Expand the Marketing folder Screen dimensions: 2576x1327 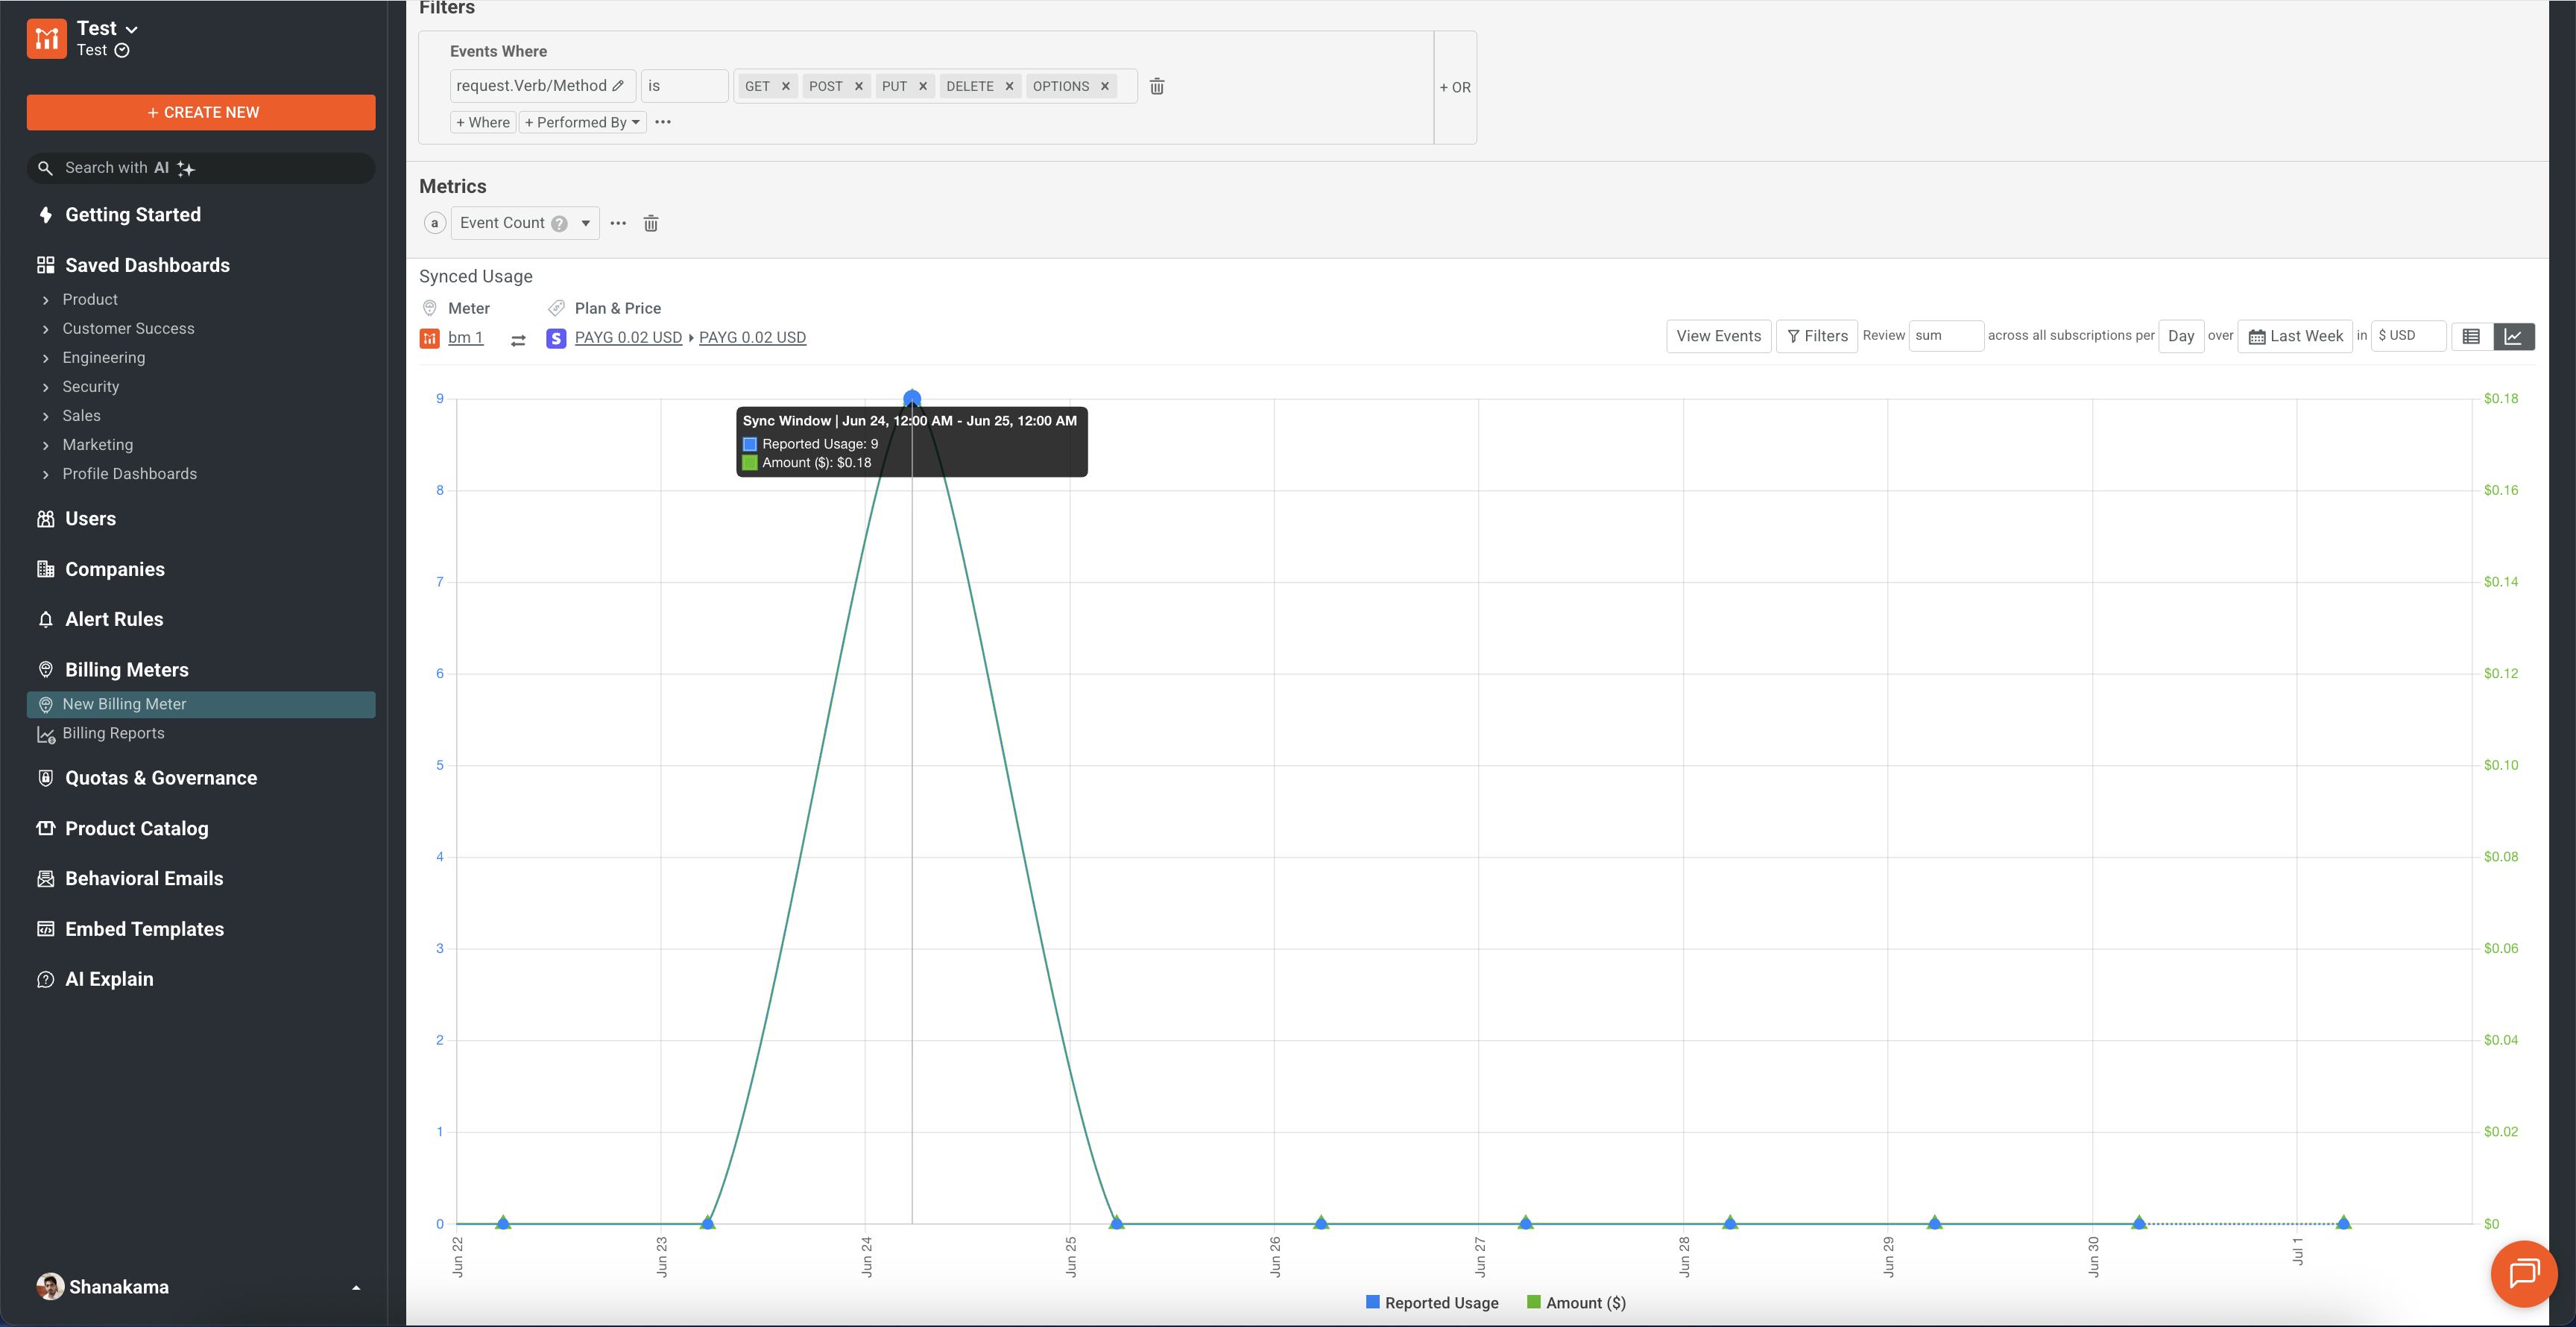point(97,445)
